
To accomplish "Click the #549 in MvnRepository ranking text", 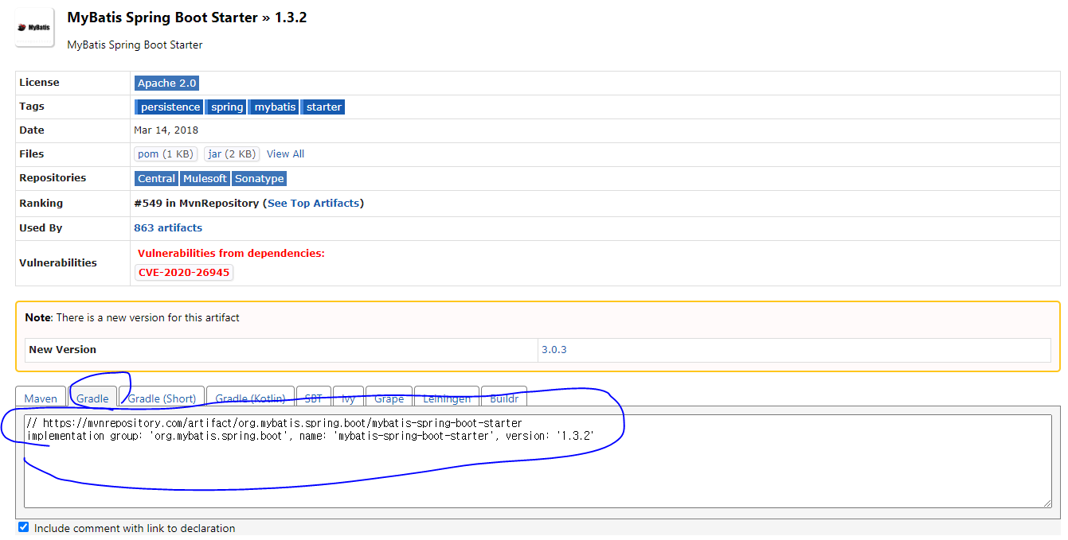I will [x=196, y=204].
